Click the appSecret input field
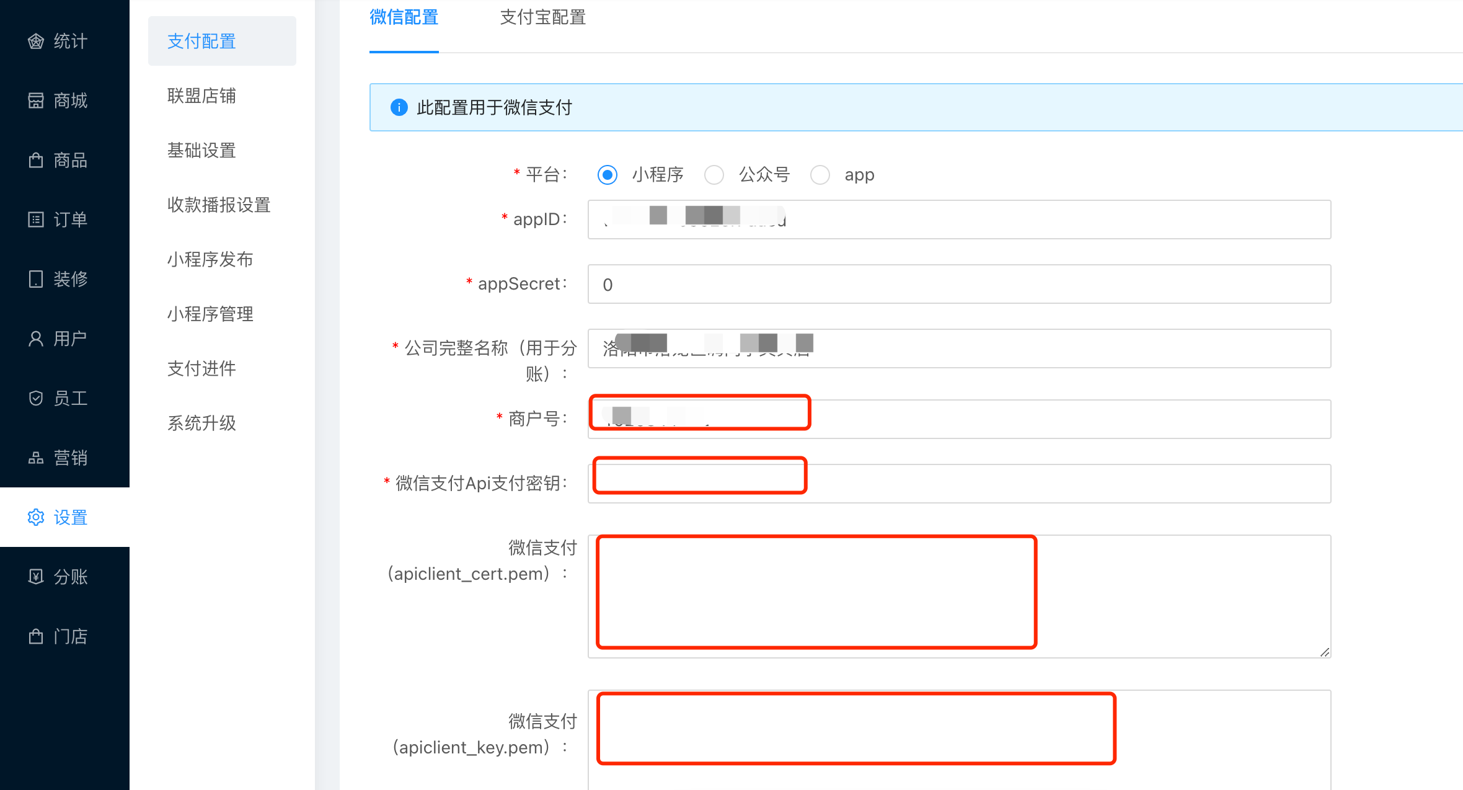Image resolution: width=1463 pixels, height=790 pixels. [x=959, y=284]
